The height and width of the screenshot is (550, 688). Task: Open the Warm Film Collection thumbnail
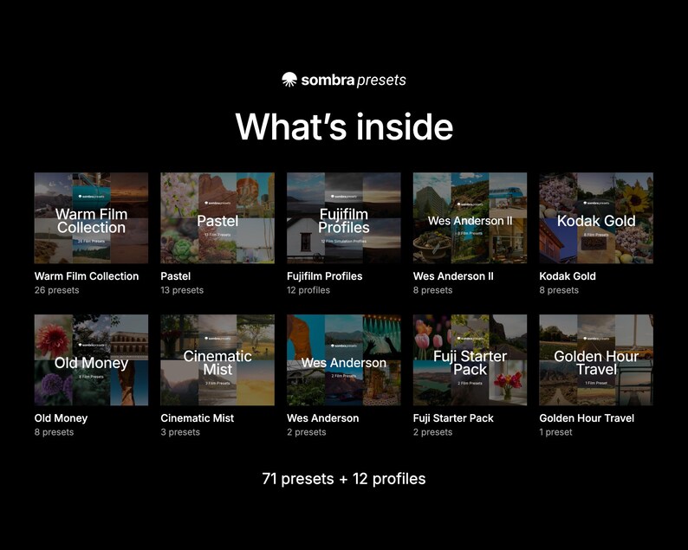91,218
